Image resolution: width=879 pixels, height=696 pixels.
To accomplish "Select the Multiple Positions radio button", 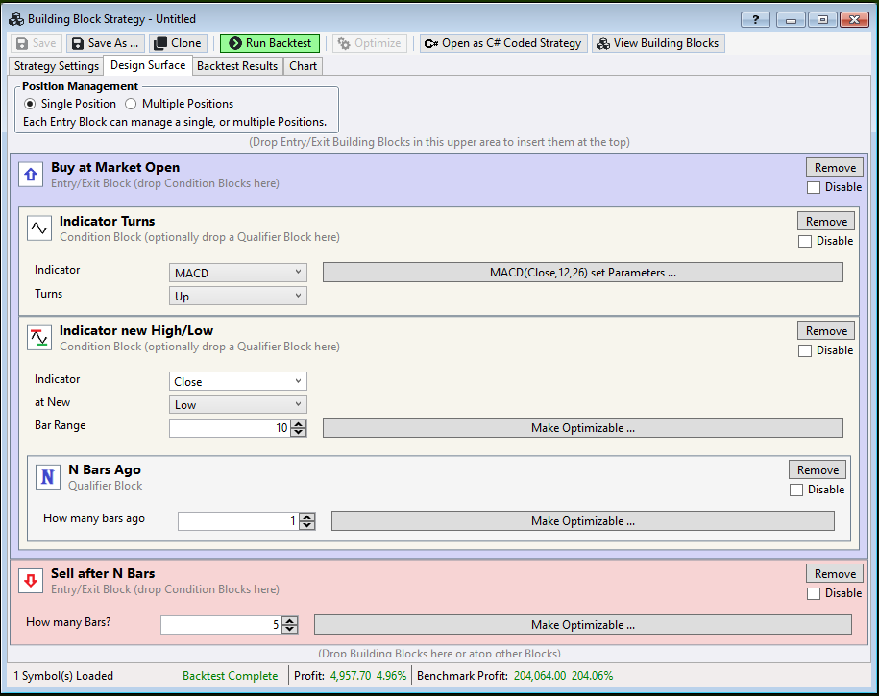I will pos(132,104).
